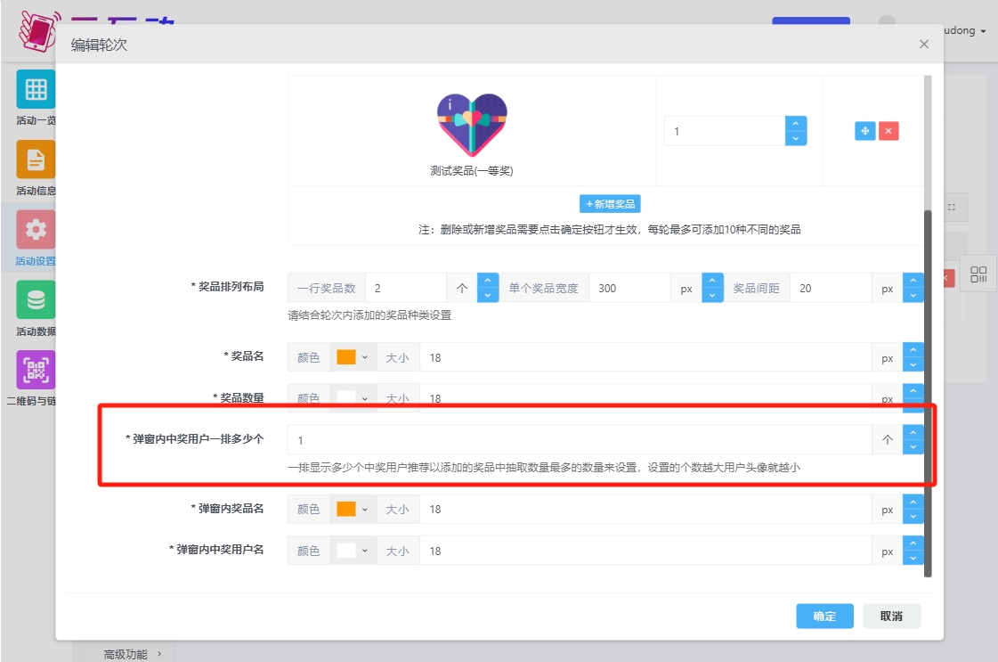Click the QR grid icon on right edge
The image size is (998, 662).
(x=978, y=274)
